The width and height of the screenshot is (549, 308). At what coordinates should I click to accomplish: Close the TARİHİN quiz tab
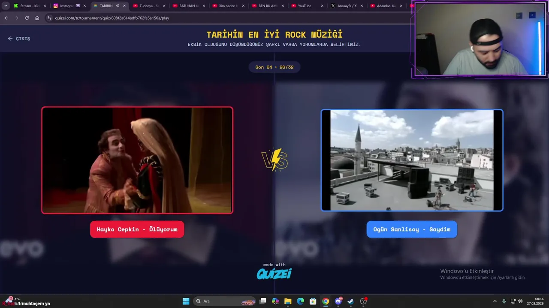[x=124, y=6]
